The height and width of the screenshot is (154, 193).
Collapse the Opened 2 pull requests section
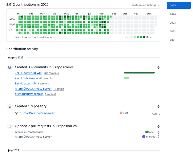click(x=159, y=126)
